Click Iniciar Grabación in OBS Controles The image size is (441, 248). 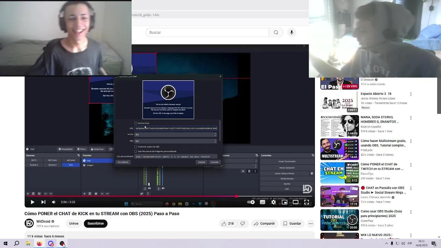point(287,168)
